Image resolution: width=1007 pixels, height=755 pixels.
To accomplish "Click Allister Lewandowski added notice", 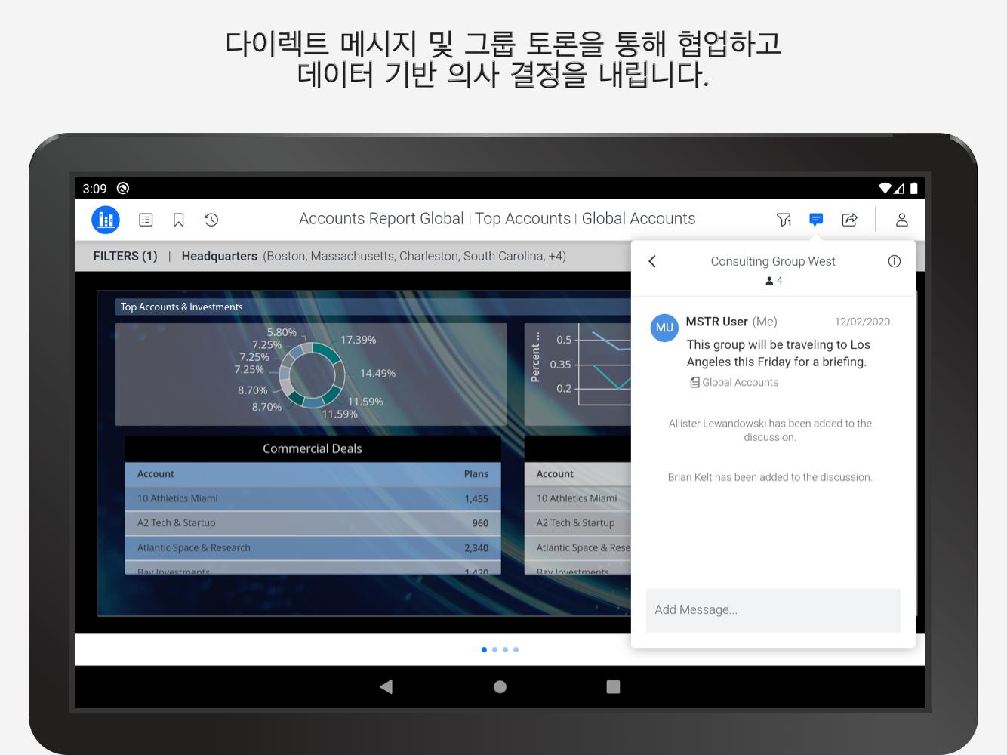I will pos(770,430).
